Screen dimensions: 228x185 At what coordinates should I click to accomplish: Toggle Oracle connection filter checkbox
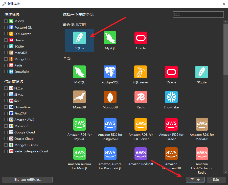[x=6, y=40]
